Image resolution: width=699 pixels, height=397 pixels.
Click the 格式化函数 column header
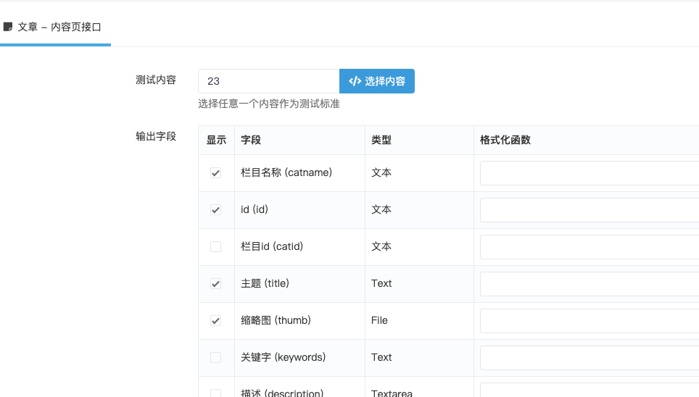[x=505, y=140]
